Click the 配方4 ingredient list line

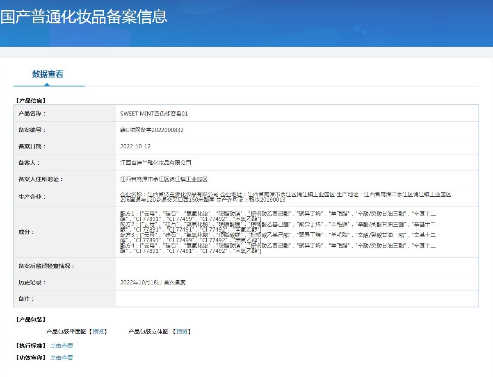click(x=278, y=248)
